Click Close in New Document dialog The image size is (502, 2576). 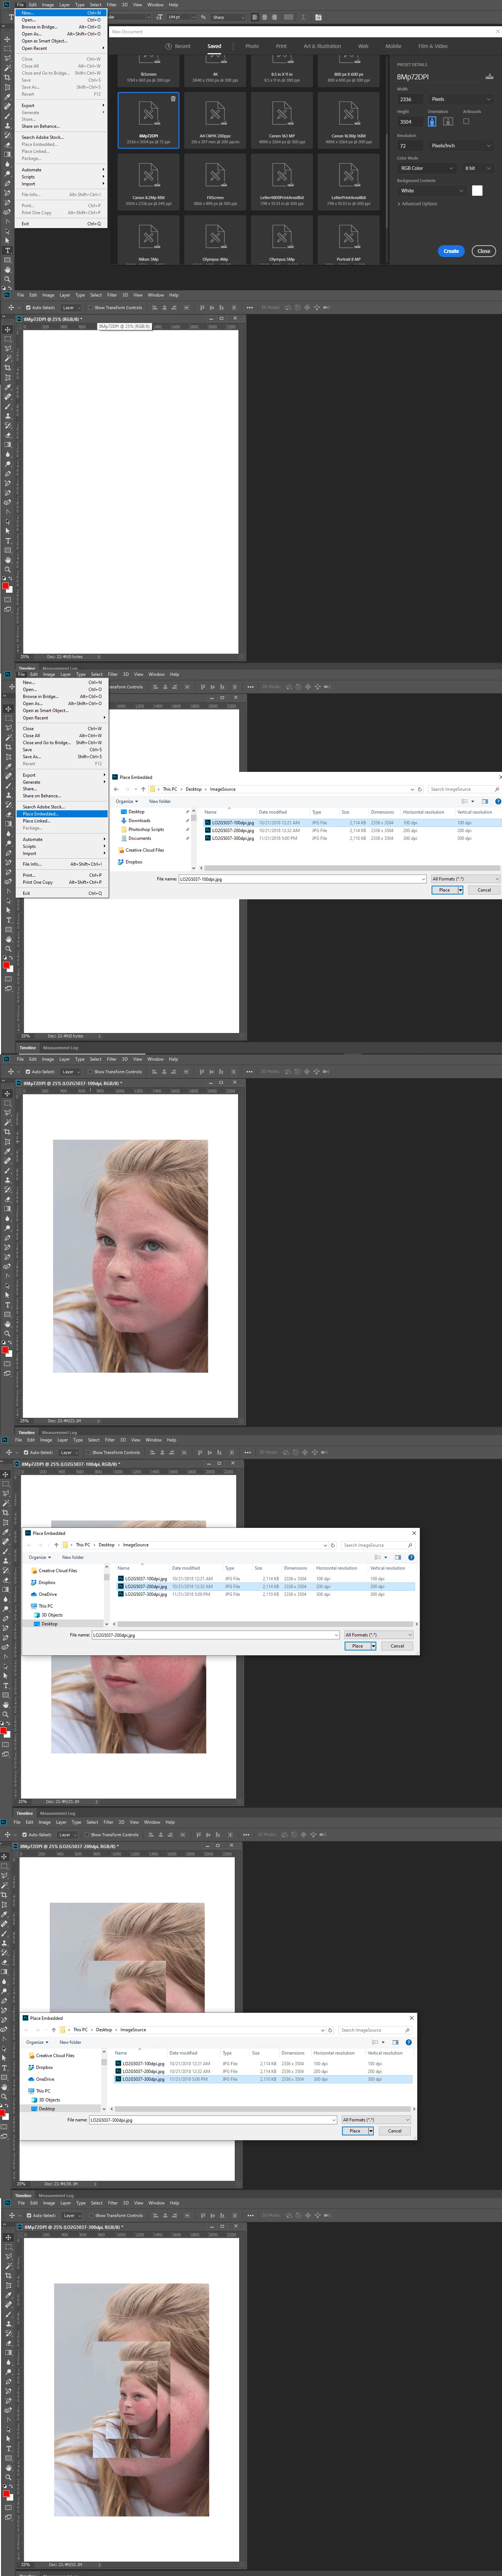(484, 251)
